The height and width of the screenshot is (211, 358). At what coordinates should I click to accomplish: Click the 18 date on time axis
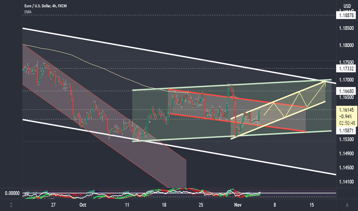[164, 205]
